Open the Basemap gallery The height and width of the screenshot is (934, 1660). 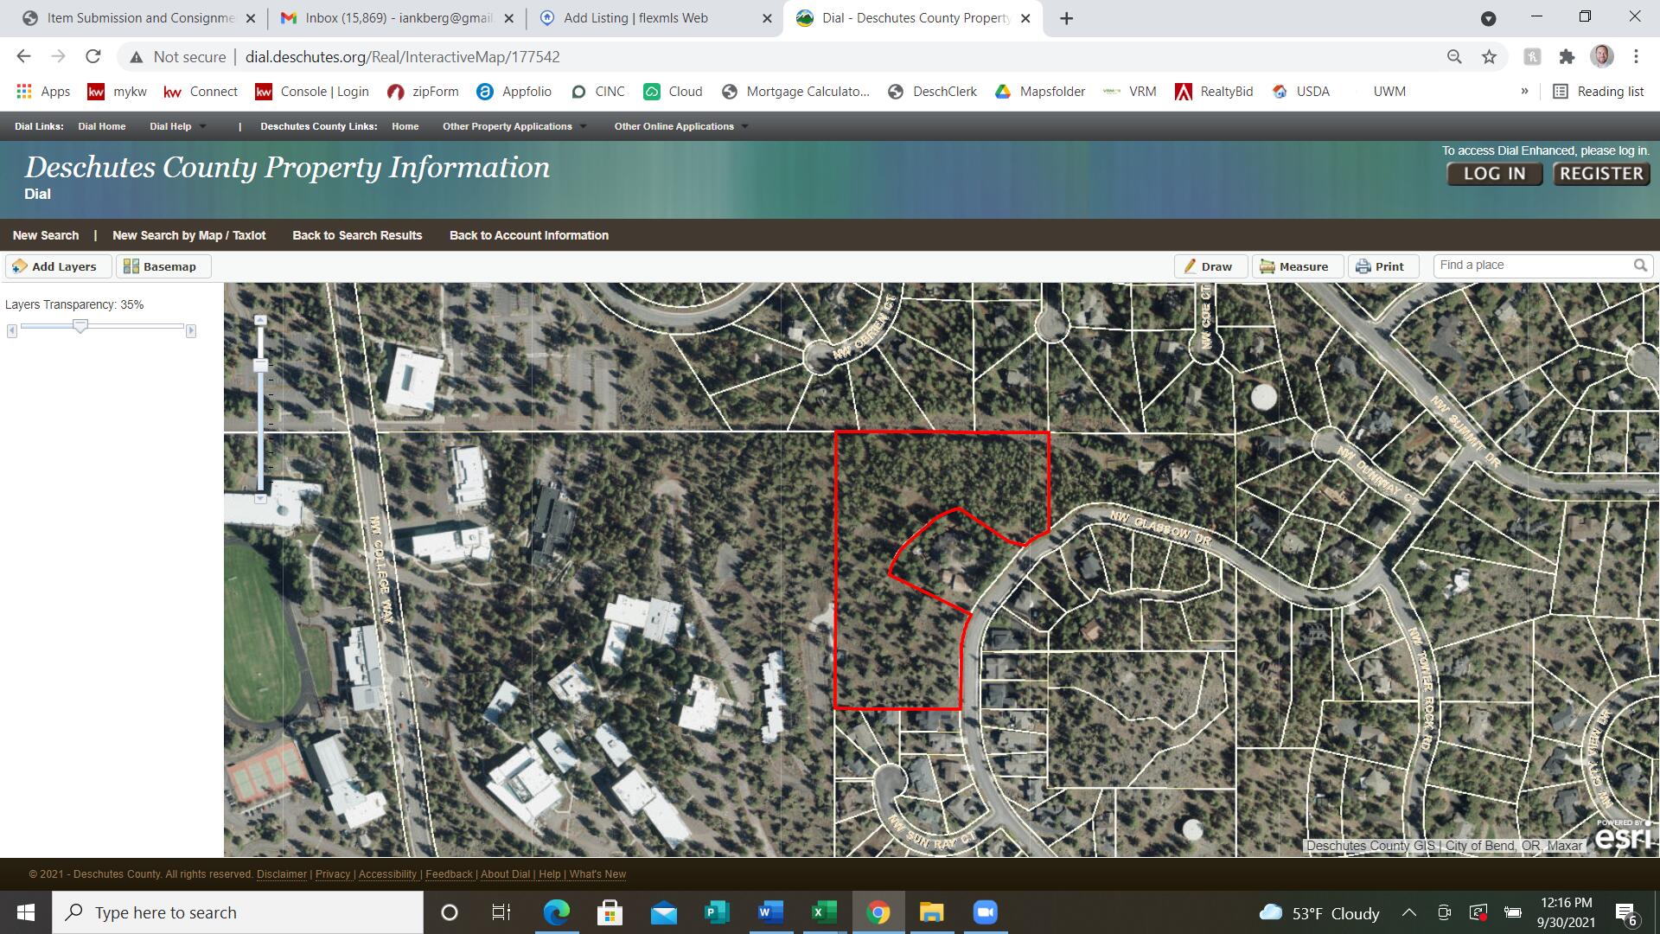(x=161, y=266)
